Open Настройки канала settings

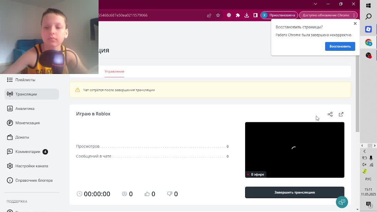coord(32,166)
